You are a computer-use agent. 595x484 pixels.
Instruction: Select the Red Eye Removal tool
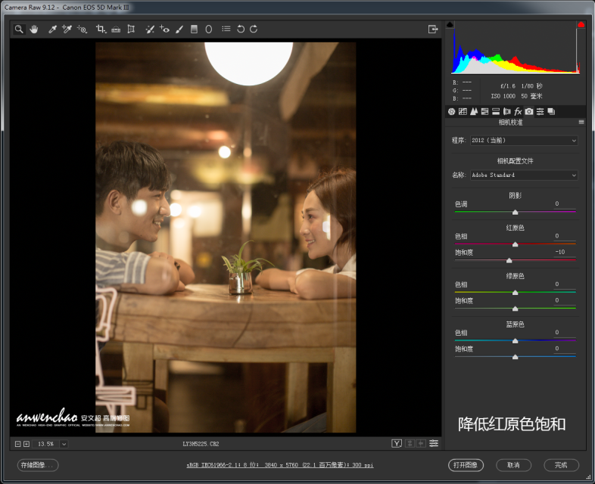[164, 29]
